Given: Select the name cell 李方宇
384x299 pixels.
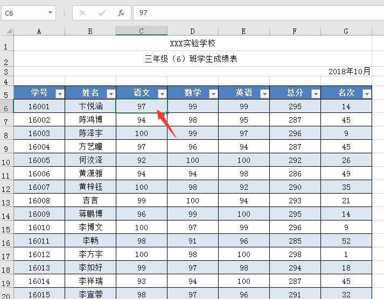Looking at the screenshot, I should [90, 254].
